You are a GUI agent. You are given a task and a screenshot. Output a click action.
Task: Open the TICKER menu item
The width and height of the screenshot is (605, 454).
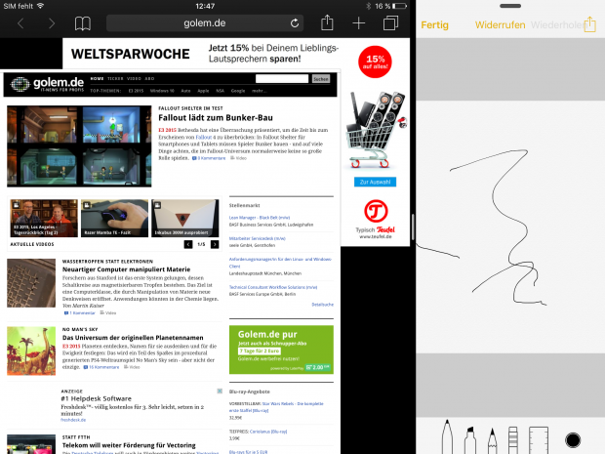(115, 79)
